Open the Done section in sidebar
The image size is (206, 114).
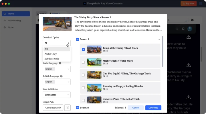tap(11, 27)
